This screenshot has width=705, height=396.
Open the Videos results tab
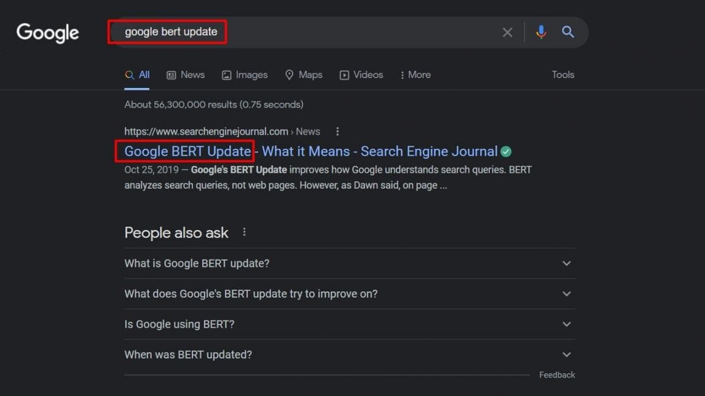click(x=361, y=75)
